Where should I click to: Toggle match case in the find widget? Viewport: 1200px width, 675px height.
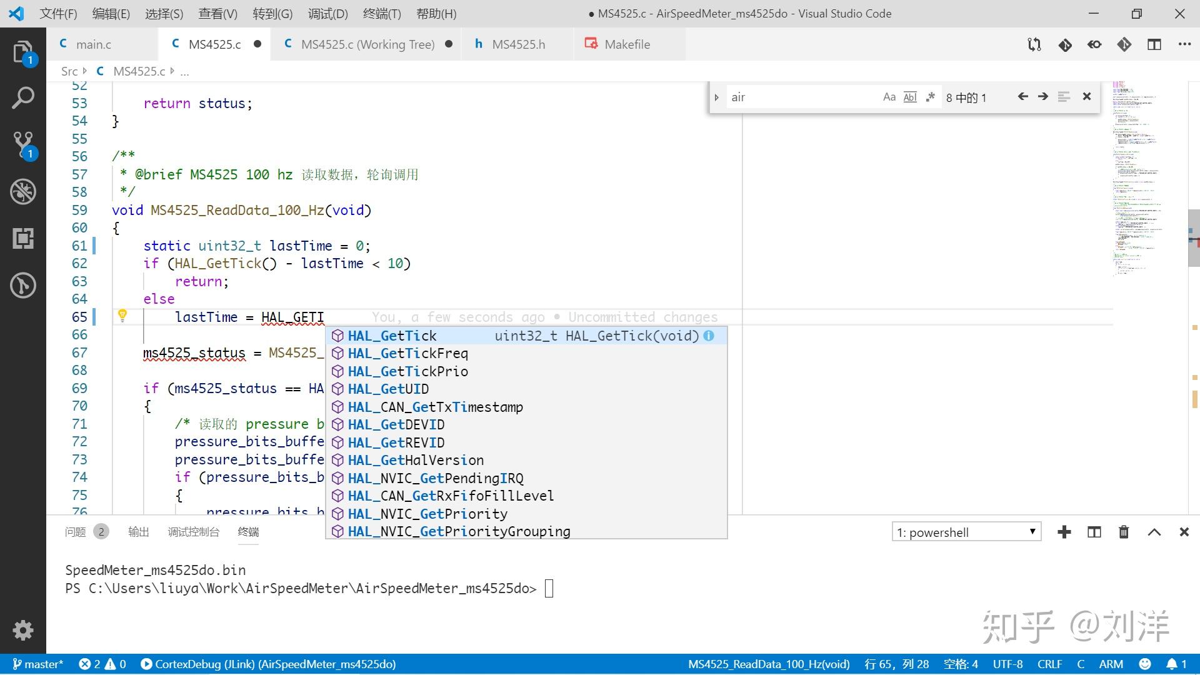click(x=889, y=96)
